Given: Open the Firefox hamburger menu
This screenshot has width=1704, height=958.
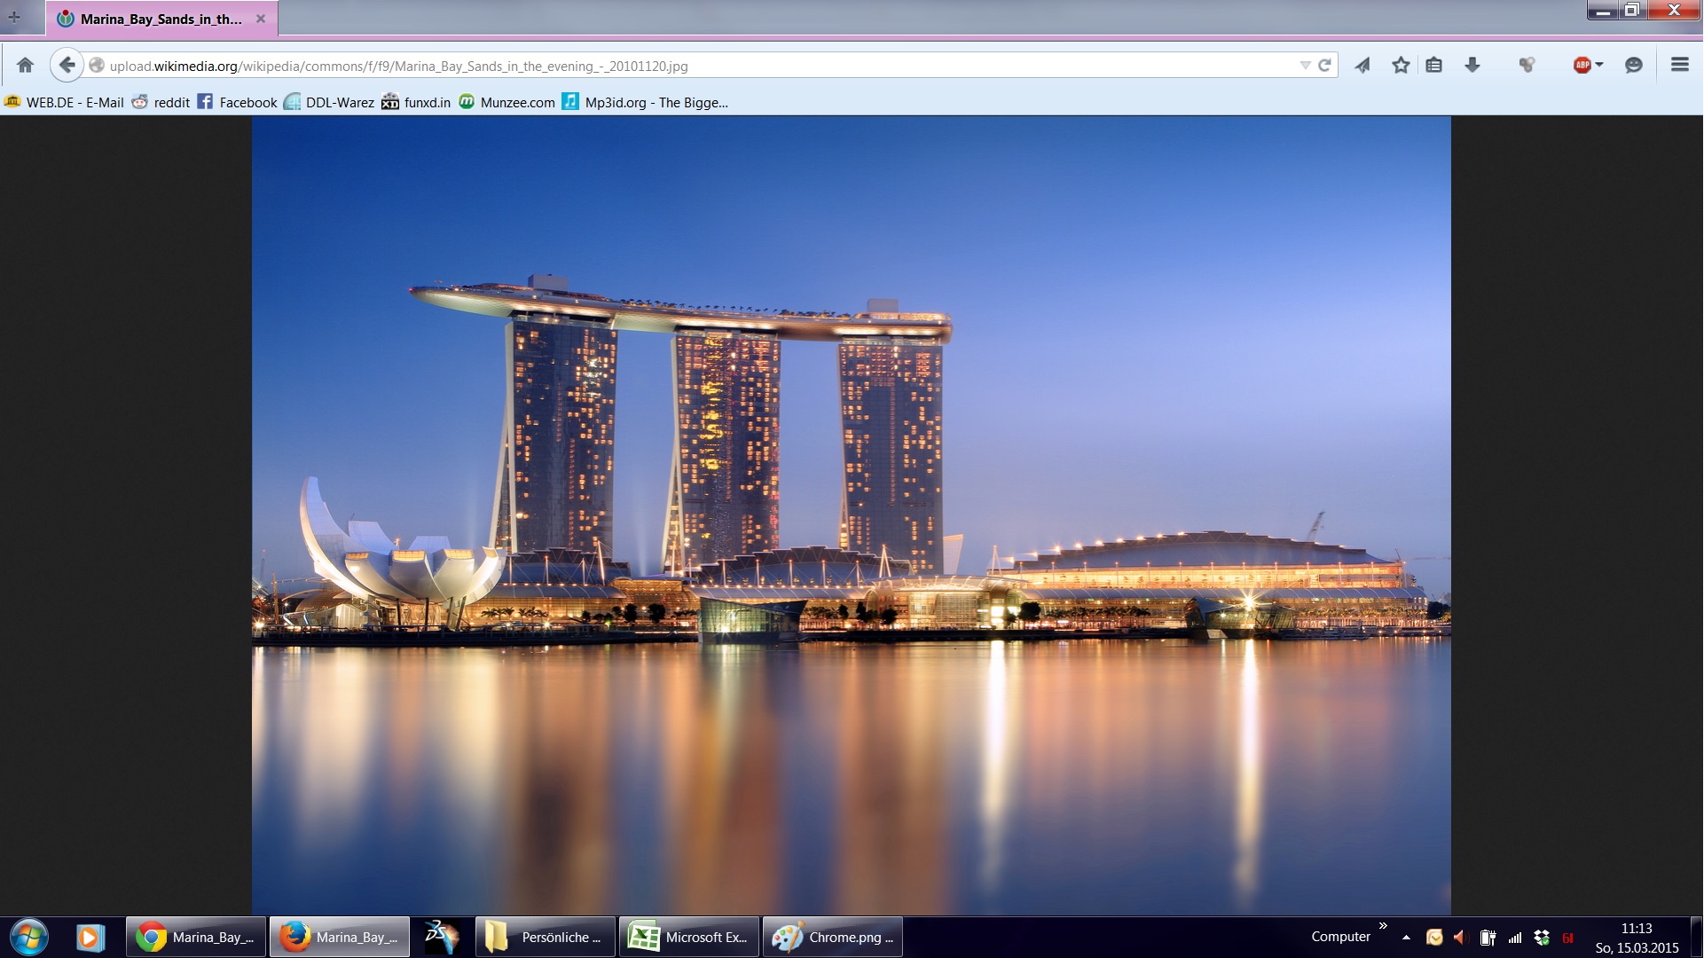Looking at the screenshot, I should tap(1680, 65).
